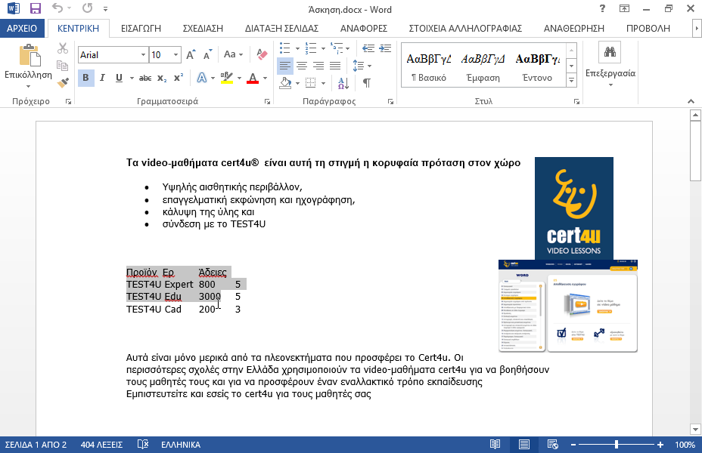Apply bulleted list formatting
The image size is (702, 453).
pos(284,48)
